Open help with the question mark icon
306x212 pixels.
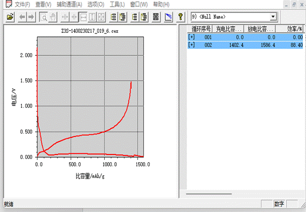[x=180, y=17]
